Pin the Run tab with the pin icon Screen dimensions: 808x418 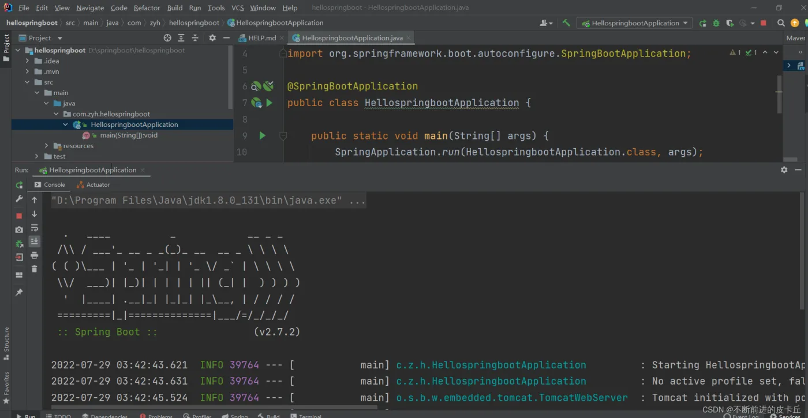pyautogui.click(x=19, y=293)
